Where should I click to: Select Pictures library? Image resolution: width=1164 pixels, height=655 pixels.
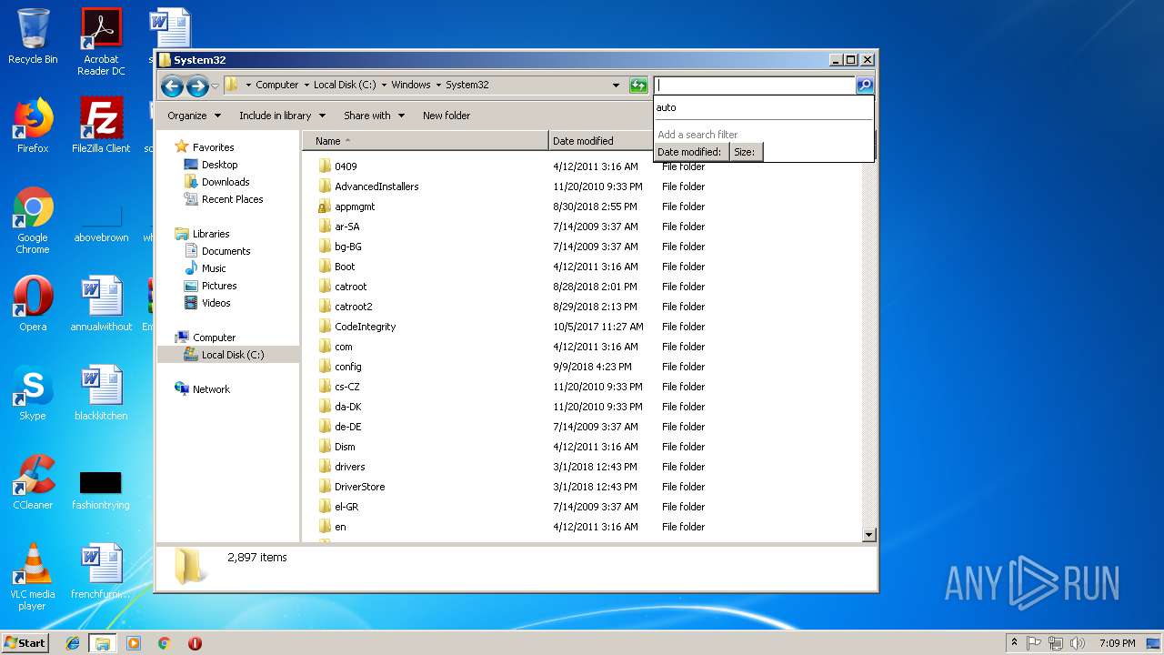click(x=219, y=286)
